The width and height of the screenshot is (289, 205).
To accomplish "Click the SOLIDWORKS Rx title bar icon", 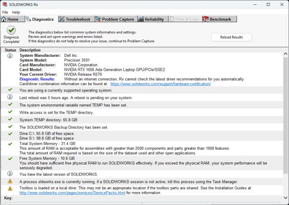I will 5,4.
